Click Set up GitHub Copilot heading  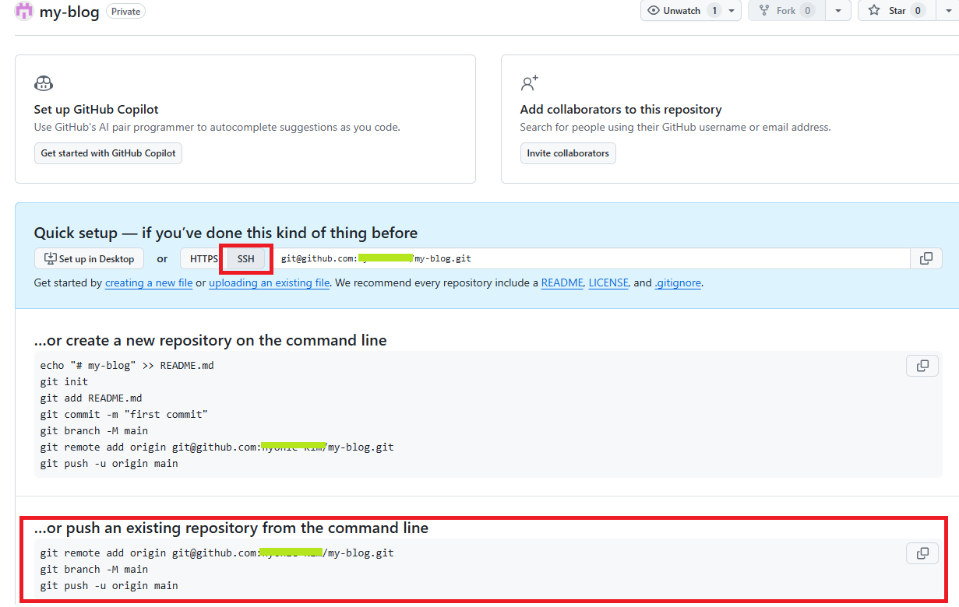click(x=97, y=110)
